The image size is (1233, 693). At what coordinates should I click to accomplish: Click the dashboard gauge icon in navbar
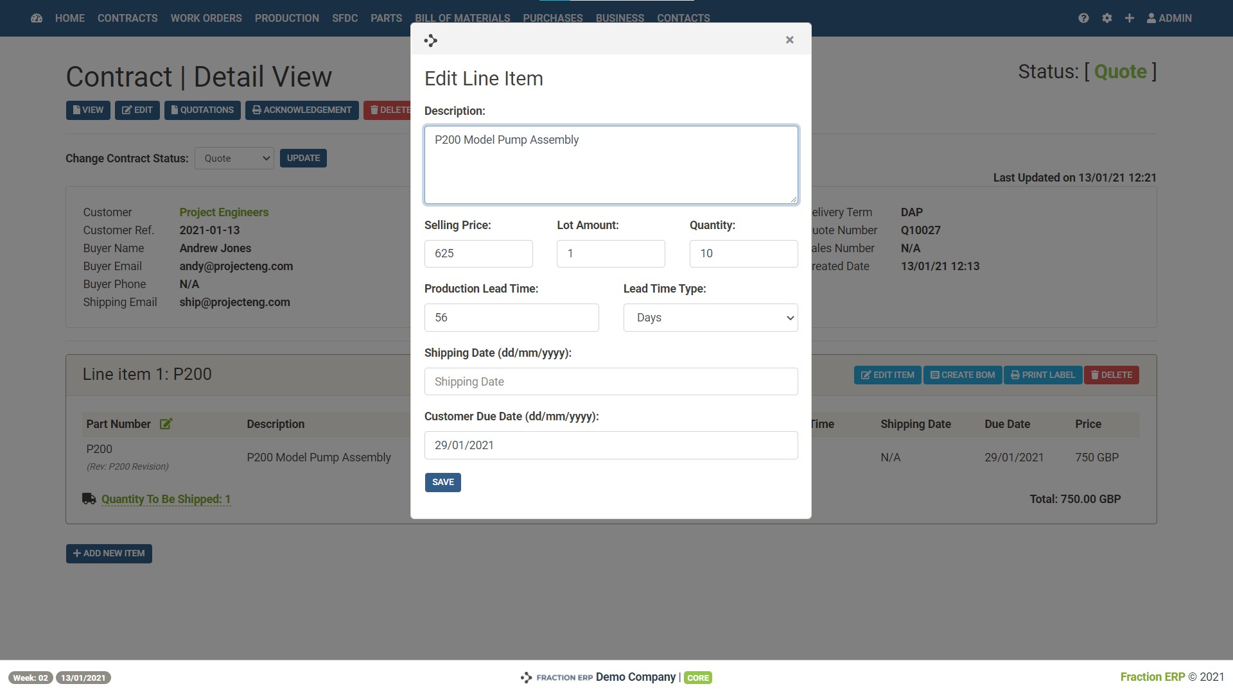(37, 18)
